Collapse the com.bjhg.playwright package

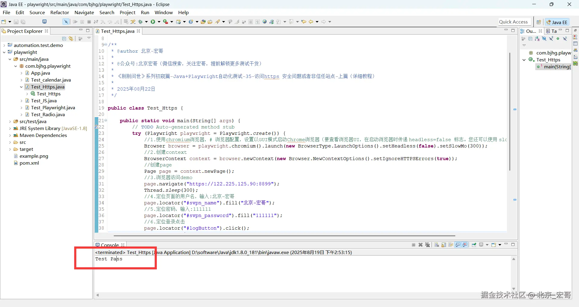[x=16, y=66]
